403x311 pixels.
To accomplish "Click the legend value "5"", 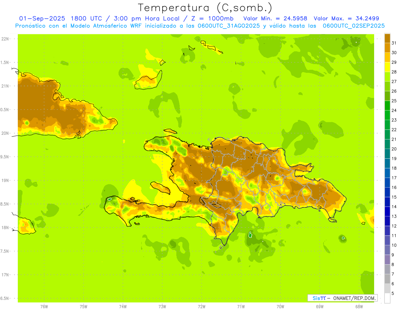I will click(x=393, y=294).
